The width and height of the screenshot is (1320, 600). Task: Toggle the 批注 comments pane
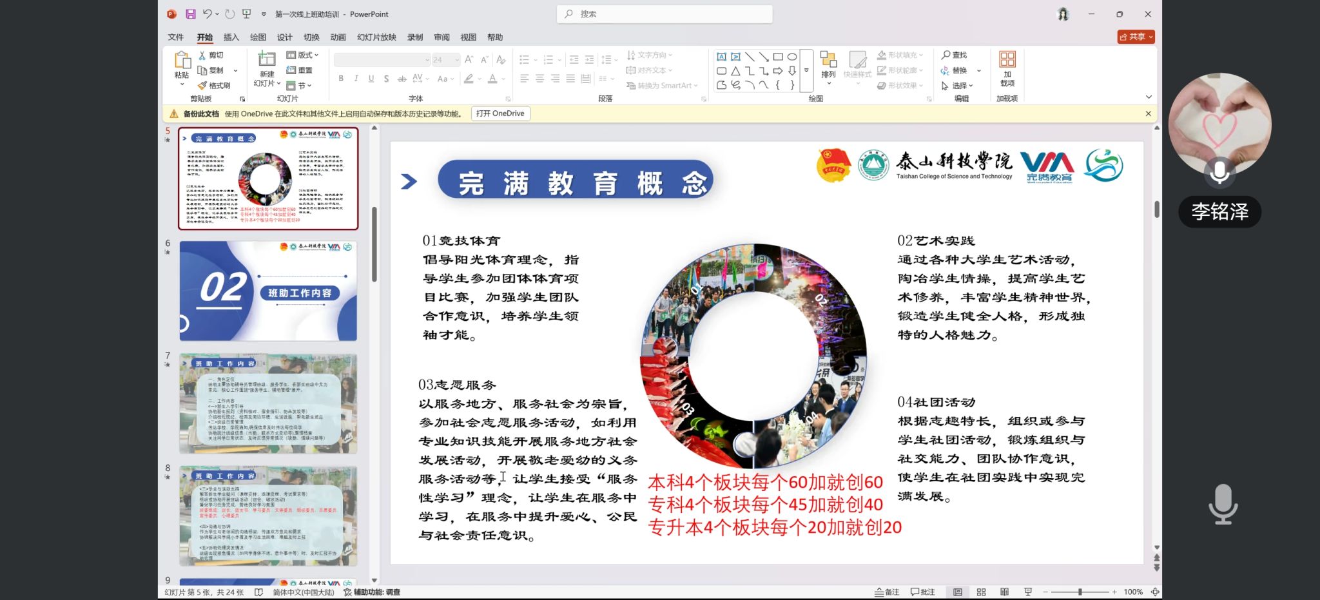click(922, 592)
